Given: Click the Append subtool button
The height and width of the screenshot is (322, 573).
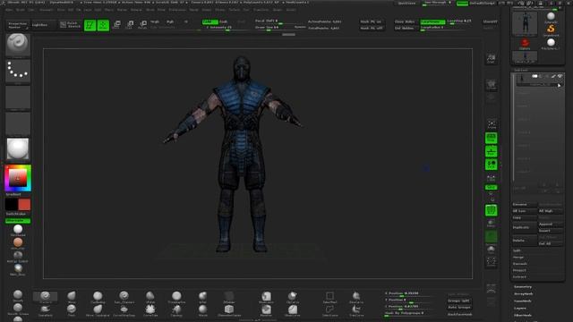Looking at the screenshot, I should [x=551, y=224].
